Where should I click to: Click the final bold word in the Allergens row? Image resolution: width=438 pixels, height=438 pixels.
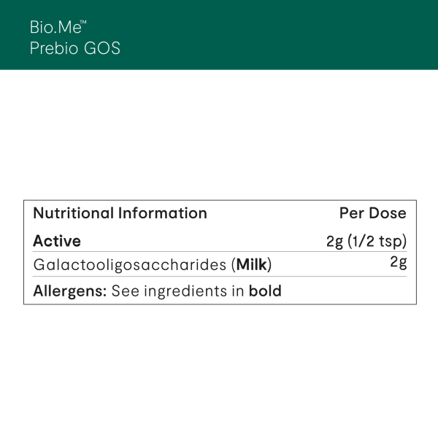pos(265,291)
